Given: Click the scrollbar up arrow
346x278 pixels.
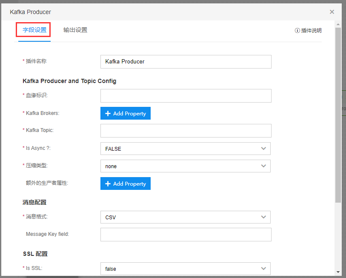Looking at the screenshot, I should click(338, 24).
